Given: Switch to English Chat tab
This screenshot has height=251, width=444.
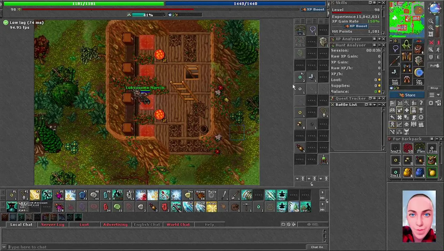Looking at the screenshot, I should point(147,225).
